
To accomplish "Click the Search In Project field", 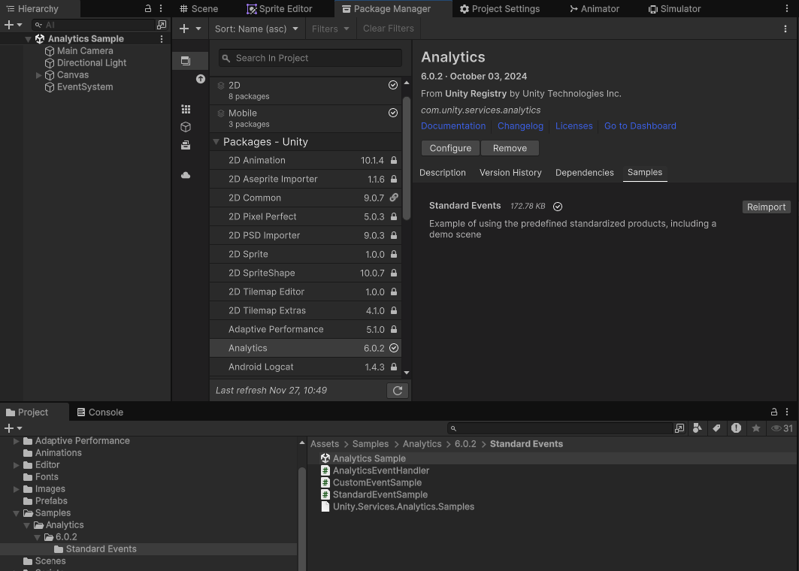I will click(x=310, y=58).
